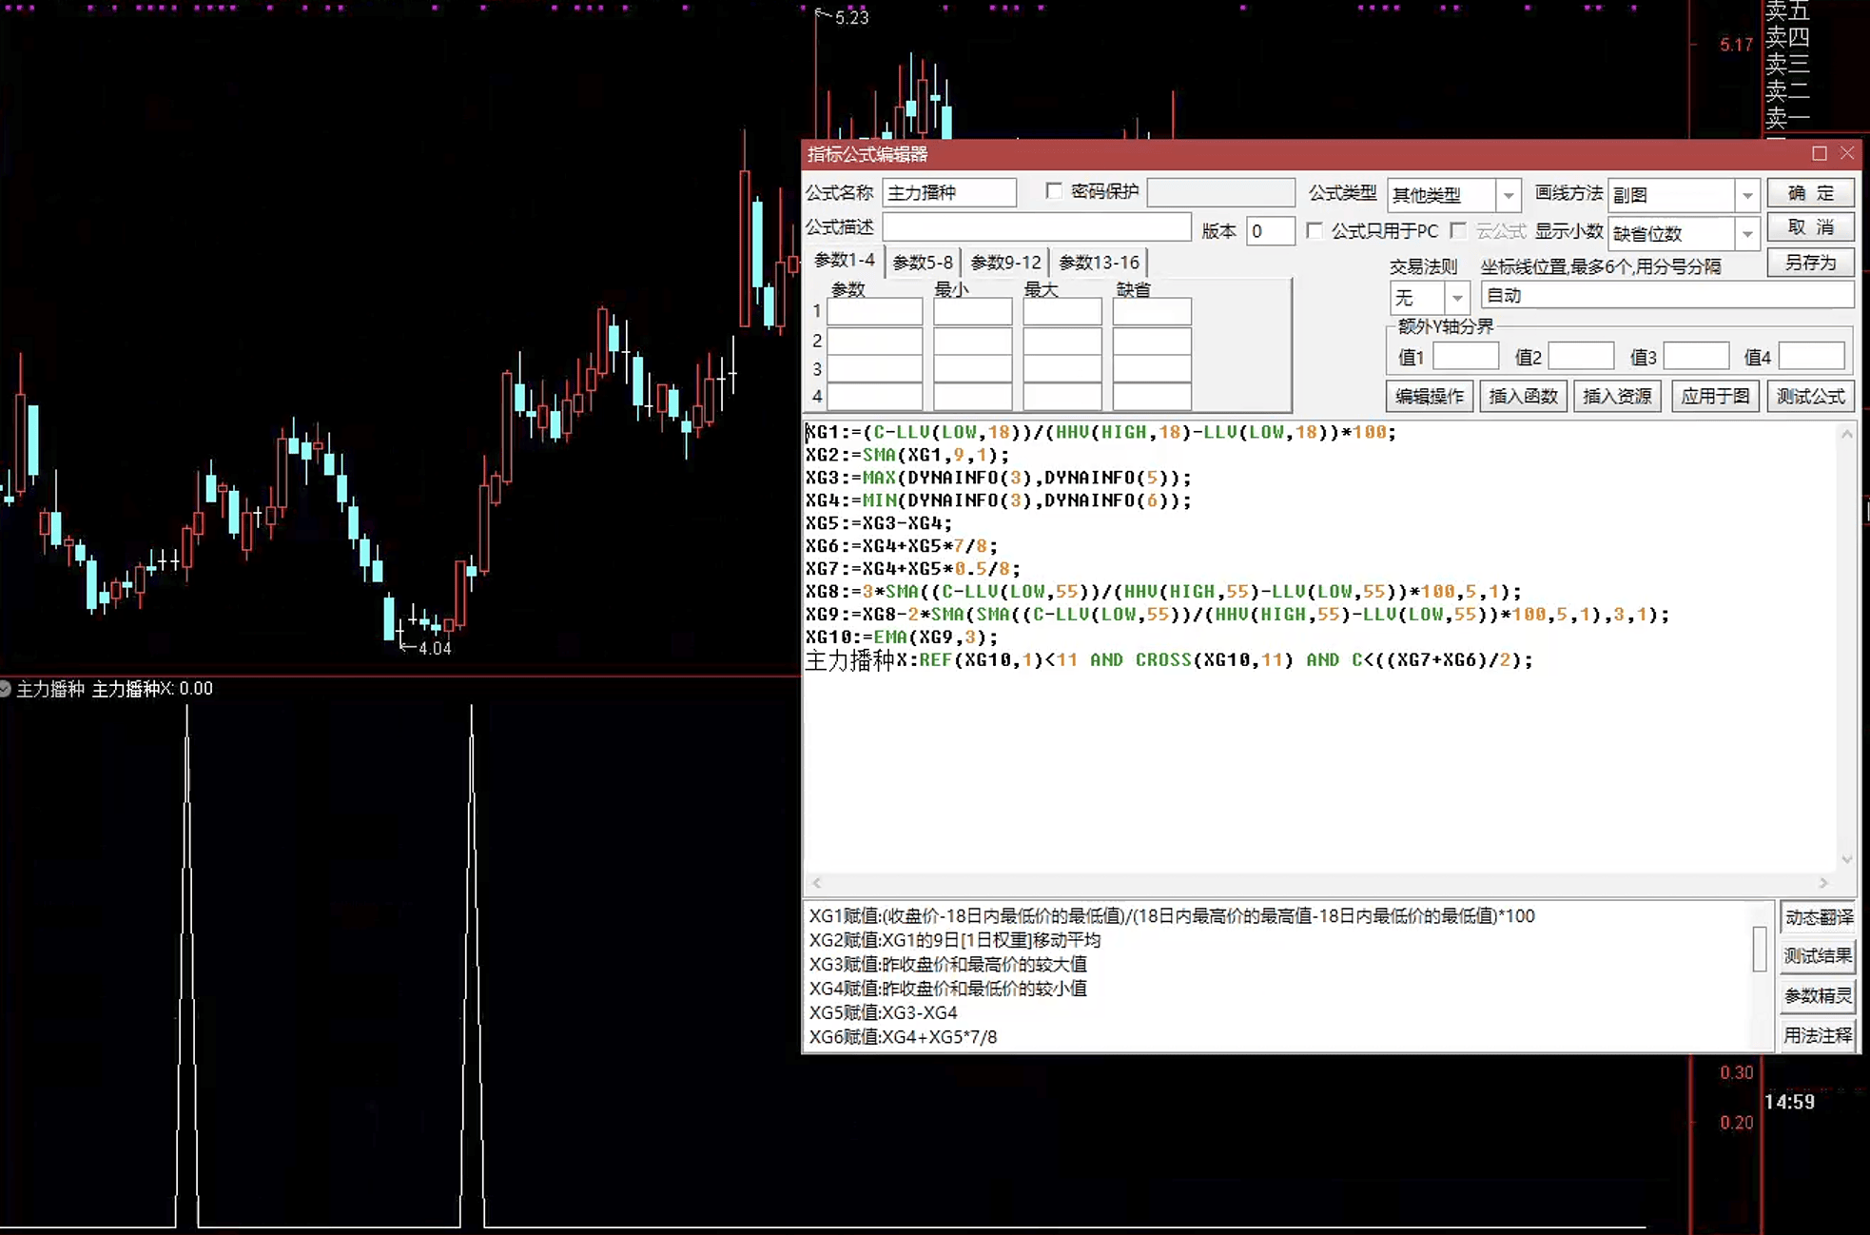Close the 指标公式编辑器 dialog
Image resolution: width=1870 pixels, height=1235 pixels.
pos(1847,153)
